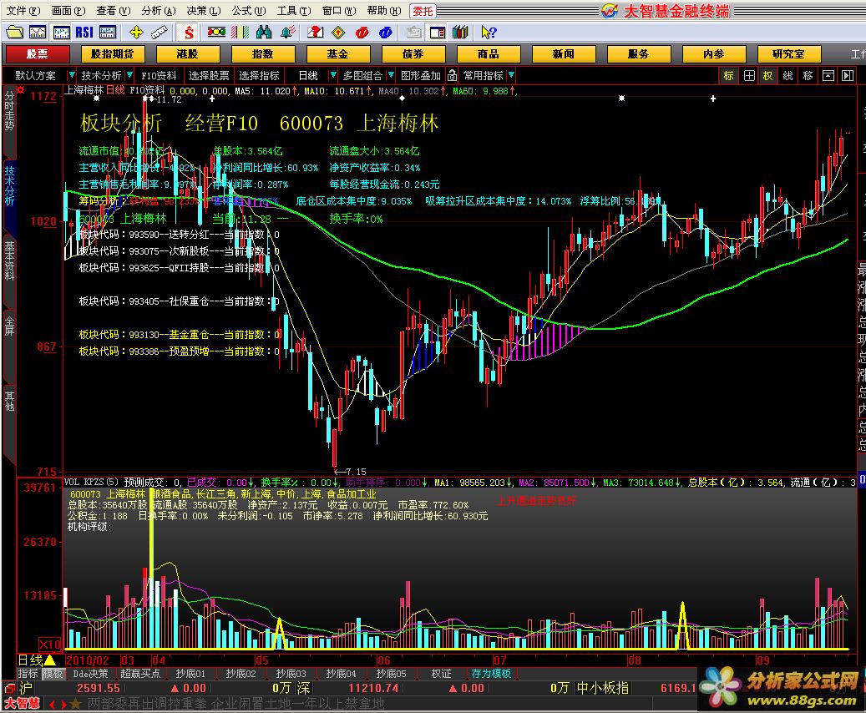Select the 股指期货 market button
Image resolution: width=866 pixels, height=713 pixels.
[113, 54]
